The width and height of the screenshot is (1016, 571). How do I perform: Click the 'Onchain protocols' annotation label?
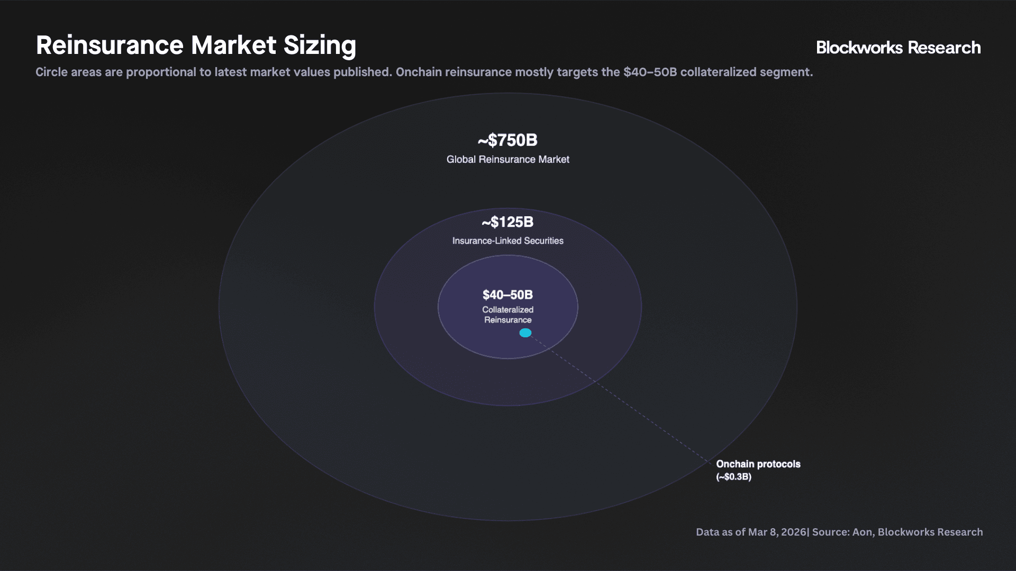(758, 464)
